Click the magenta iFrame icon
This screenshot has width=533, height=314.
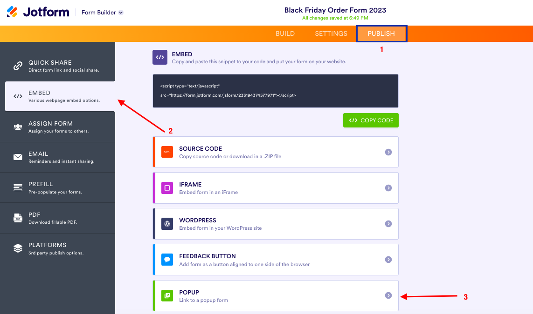tap(167, 188)
